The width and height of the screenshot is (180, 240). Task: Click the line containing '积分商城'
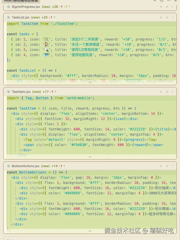tap(98, 209)
